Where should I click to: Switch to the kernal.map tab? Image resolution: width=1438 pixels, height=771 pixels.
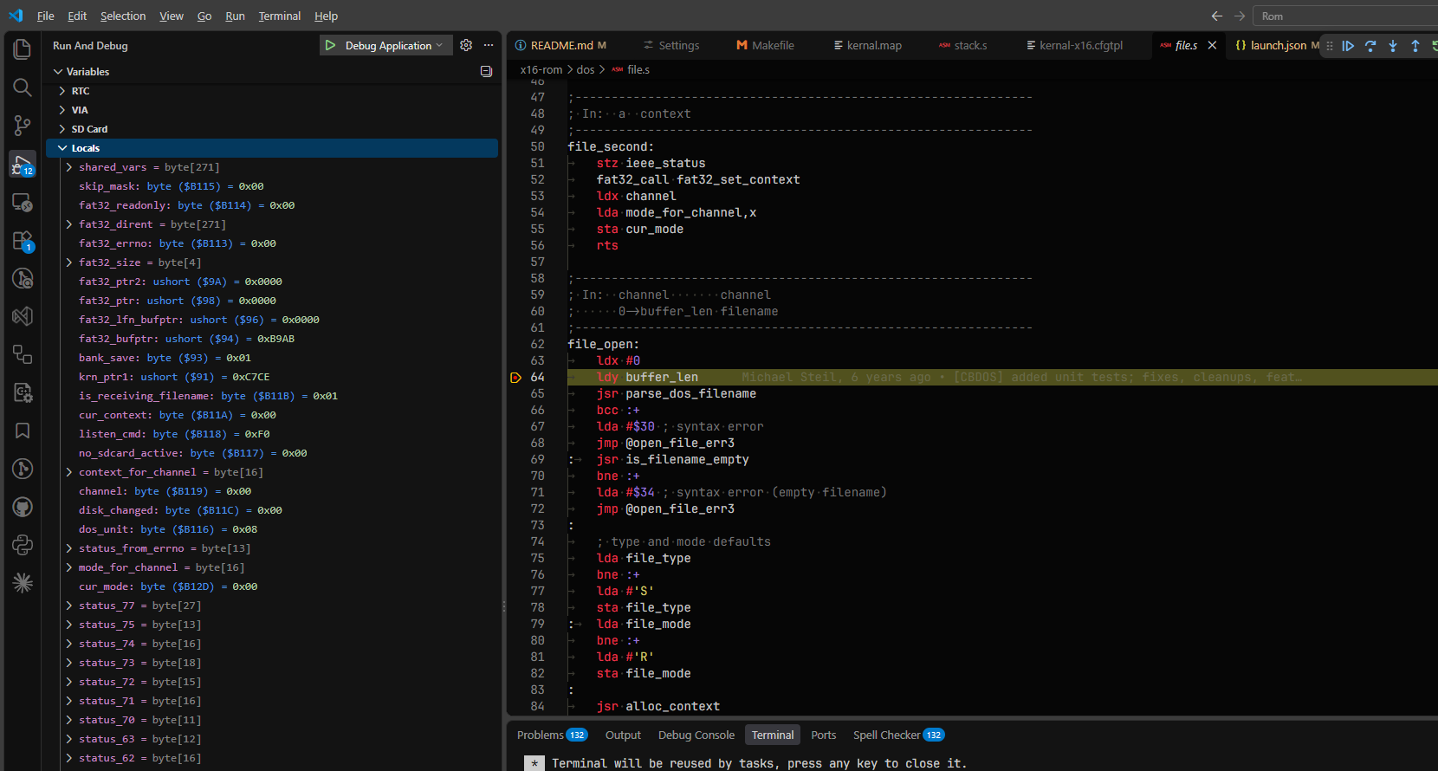tap(867, 45)
